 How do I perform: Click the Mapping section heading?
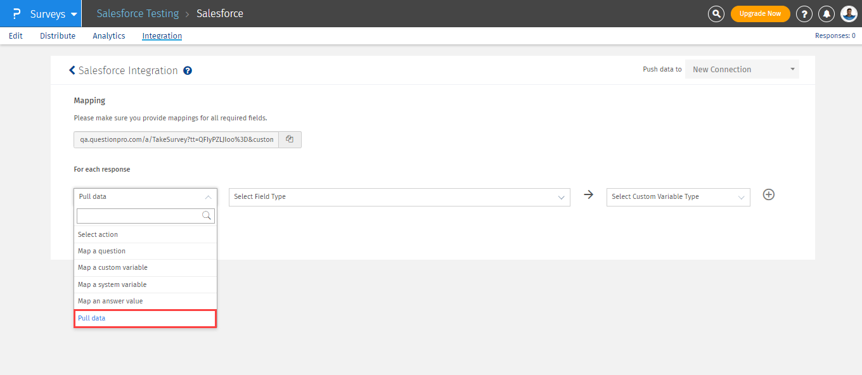pyautogui.click(x=89, y=100)
